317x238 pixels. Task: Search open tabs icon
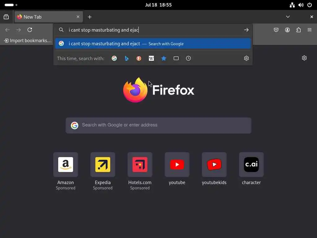coord(176,59)
